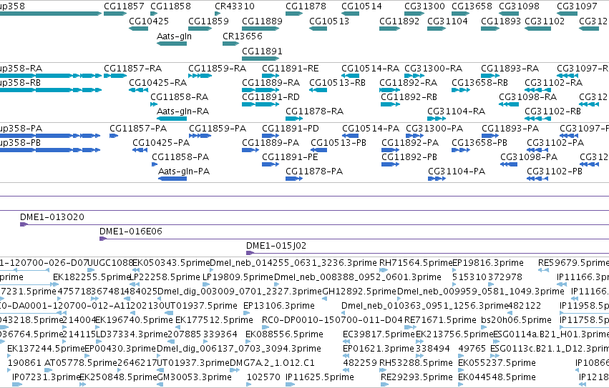This screenshot has height=388, width=609.
Task: Select transcript CG11858-RA
Action: [180, 97]
